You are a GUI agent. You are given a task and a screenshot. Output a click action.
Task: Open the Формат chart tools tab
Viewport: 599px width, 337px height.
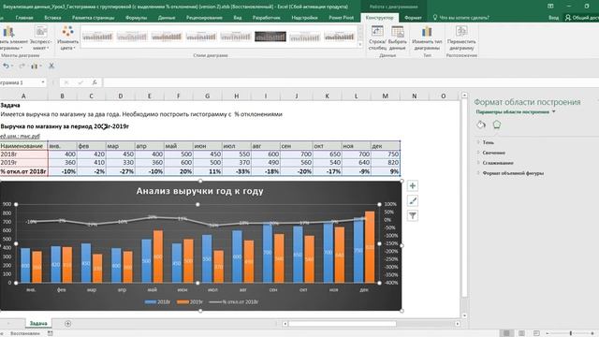pos(413,18)
